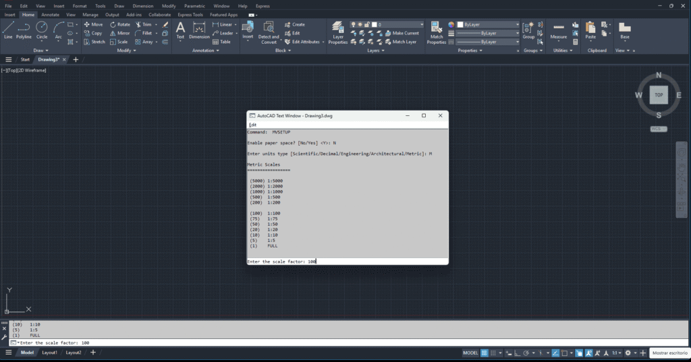691x362 pixels.
Task: Select the Line drawing tool
Action: (x=8, y=30)
